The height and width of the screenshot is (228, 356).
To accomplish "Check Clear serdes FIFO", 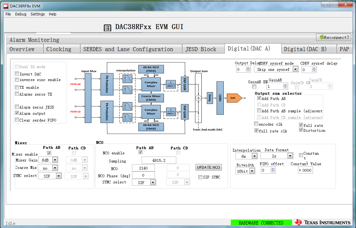I will point(17,119).
